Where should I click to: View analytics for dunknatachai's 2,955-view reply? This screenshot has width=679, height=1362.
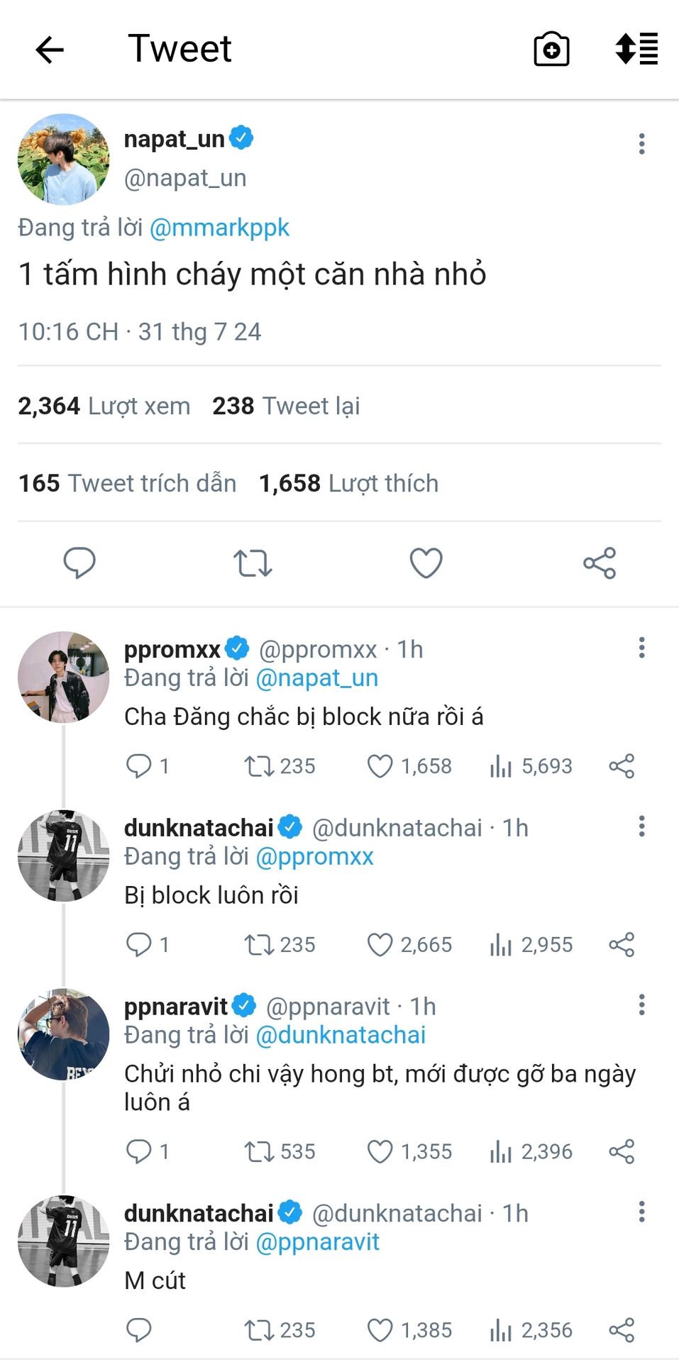(500, 945)
